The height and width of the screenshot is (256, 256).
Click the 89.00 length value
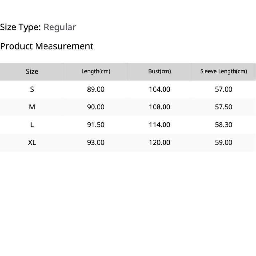(96, 89)
